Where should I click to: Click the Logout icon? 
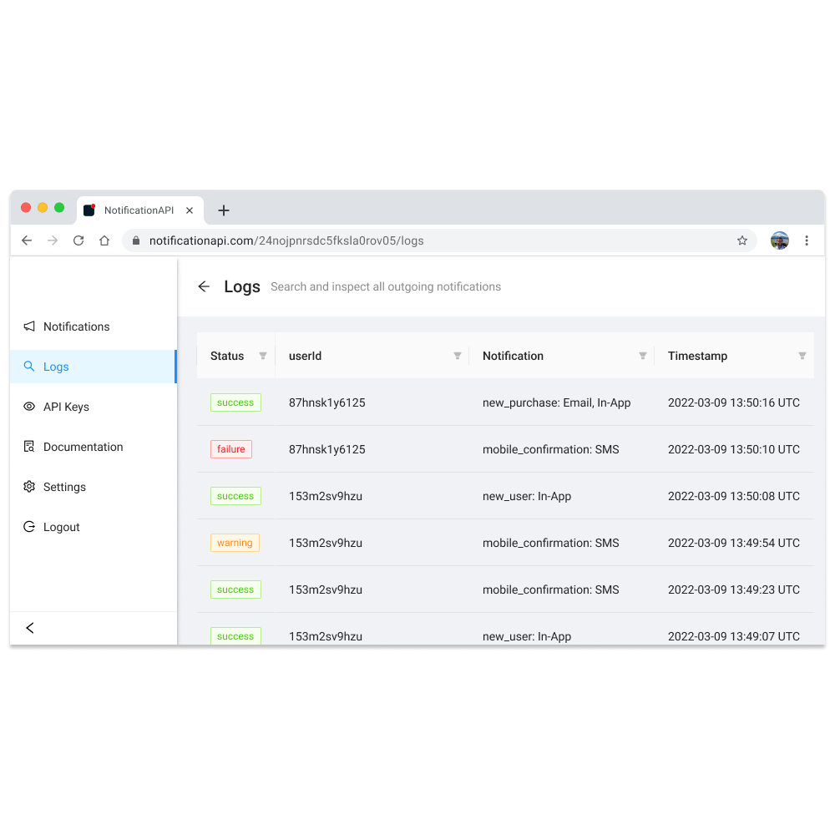tap(28, 526)
